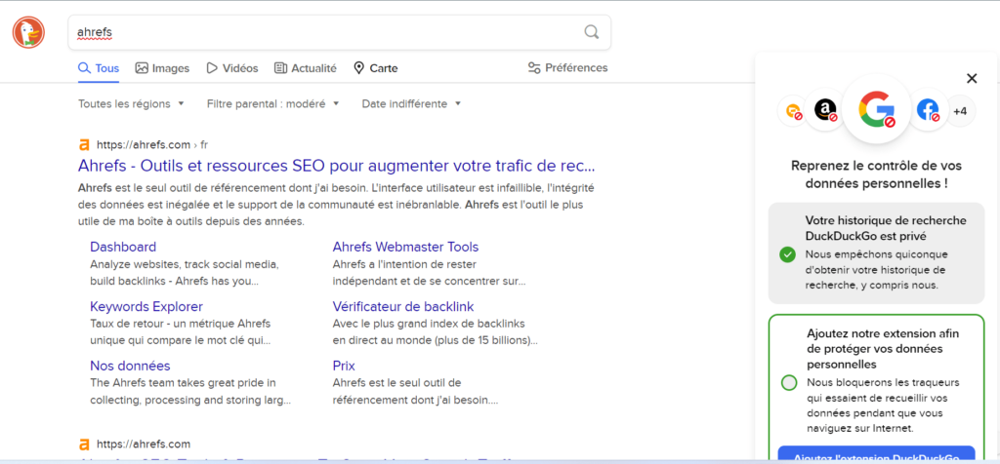Open the Carte tab
1000x464 pixels.
coord(375,68)
